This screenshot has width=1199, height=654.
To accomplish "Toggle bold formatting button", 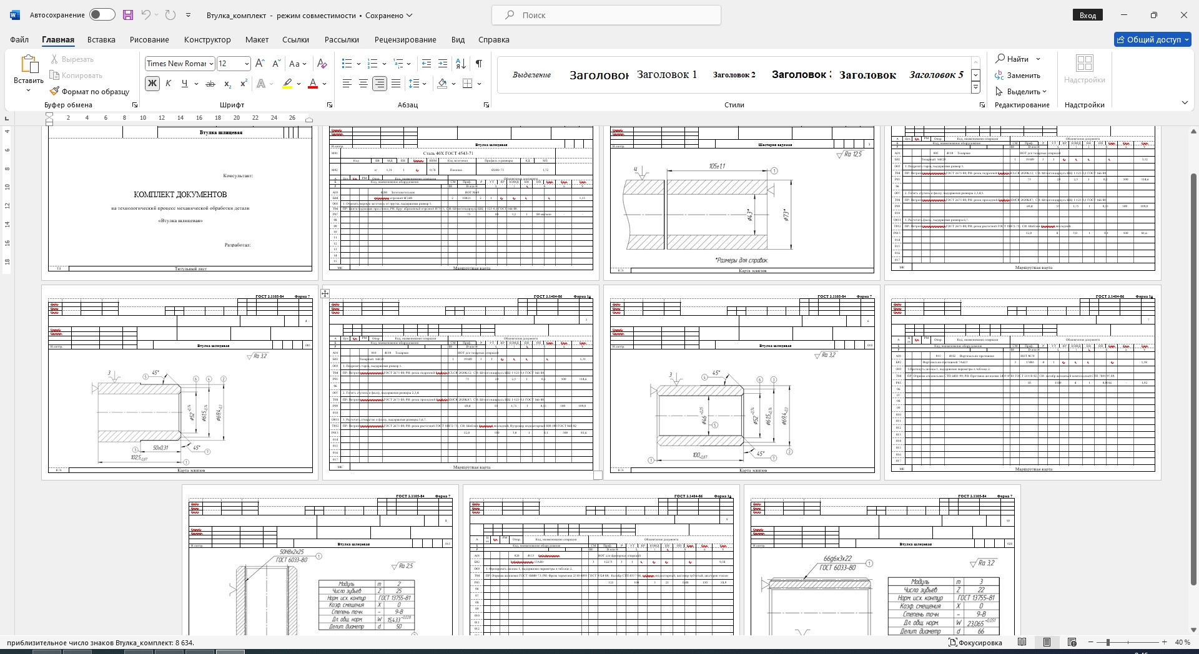I will (152, 84).
